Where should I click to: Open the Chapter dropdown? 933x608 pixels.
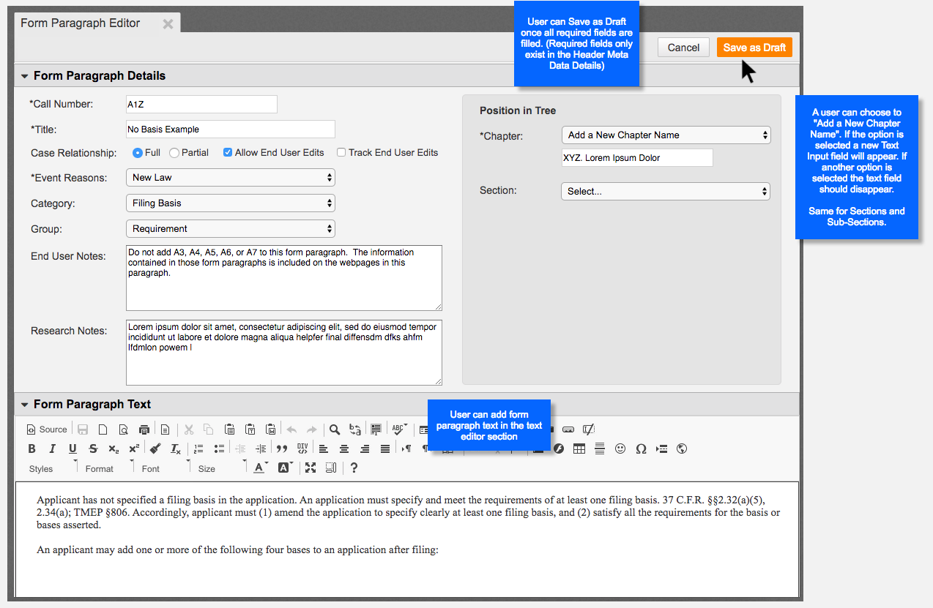coord(666,135)
